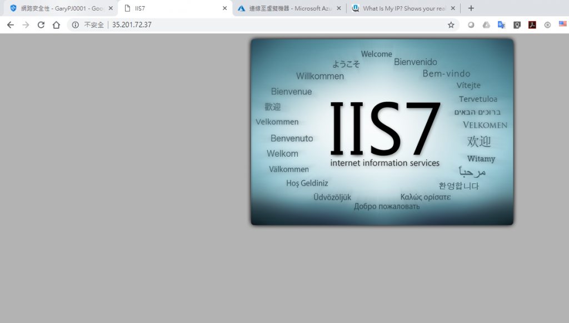Click the gray circle extension icon

click(471, 24)
